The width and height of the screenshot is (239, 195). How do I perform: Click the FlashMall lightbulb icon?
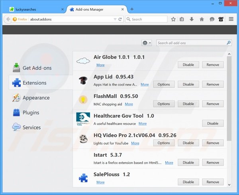83,100
